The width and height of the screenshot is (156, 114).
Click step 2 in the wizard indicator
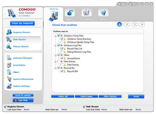(127, 24)
